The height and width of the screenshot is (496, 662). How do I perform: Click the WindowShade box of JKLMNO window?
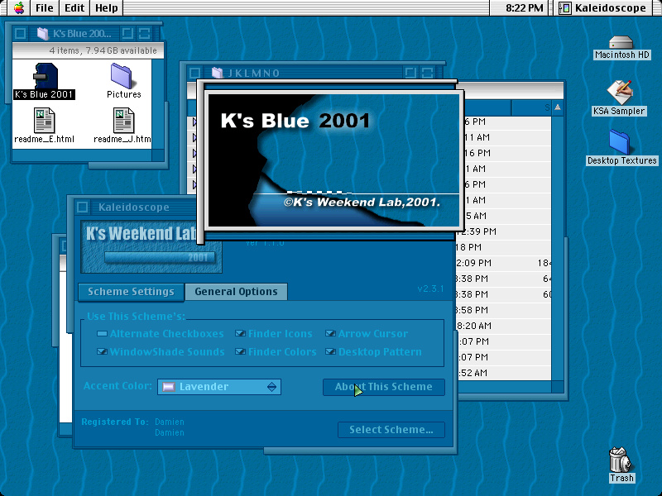coord(427,73)
